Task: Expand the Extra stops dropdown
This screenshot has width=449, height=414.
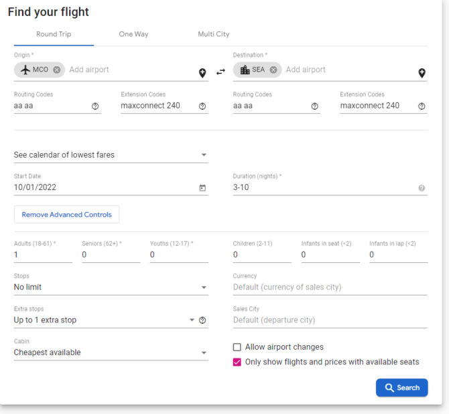Action: tap(105, 320)
